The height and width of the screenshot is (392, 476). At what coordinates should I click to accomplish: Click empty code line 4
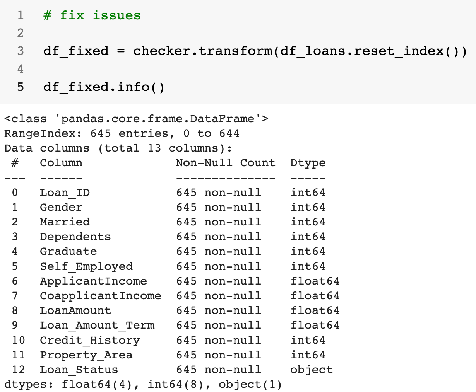click(155, 69)
